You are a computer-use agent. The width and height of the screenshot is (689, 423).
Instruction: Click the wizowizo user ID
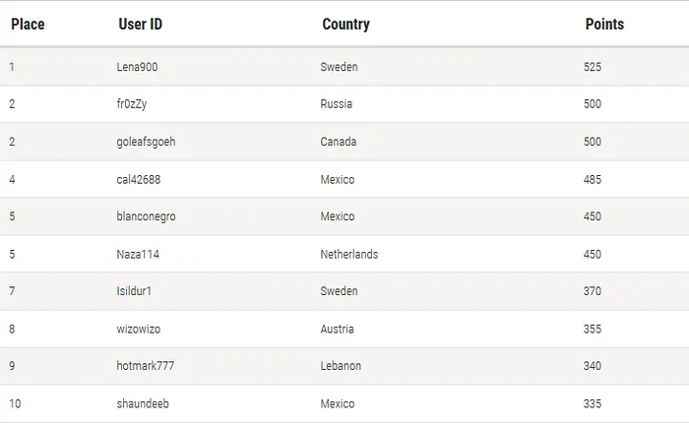(139, 329)
